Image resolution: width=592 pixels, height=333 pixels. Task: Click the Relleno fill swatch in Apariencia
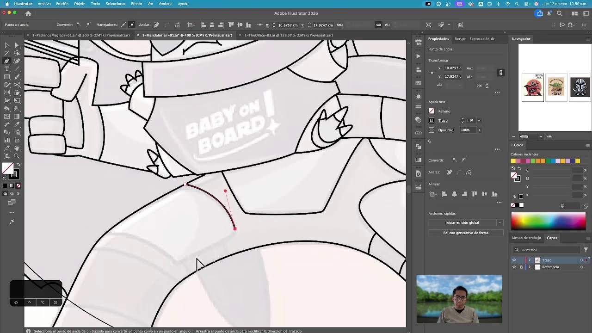pos(432,111)
